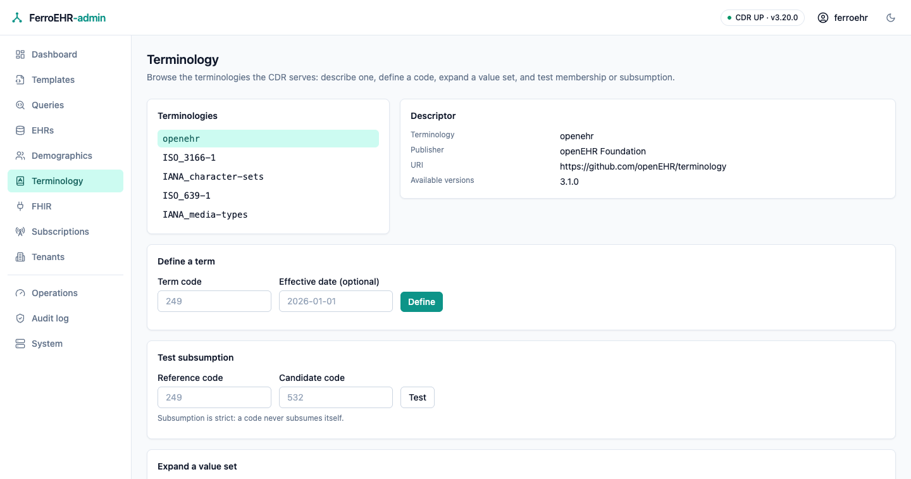Click the publisher value openEHR Foundation
Image resolution: width=911 pixels, height=479 pixels.
point(603,151)
